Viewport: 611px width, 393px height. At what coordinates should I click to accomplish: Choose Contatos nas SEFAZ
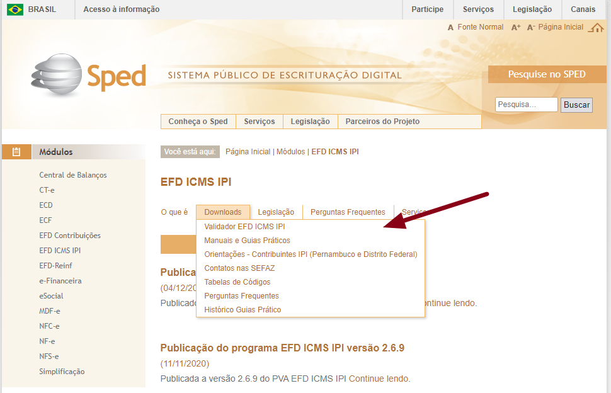(239, 268)
